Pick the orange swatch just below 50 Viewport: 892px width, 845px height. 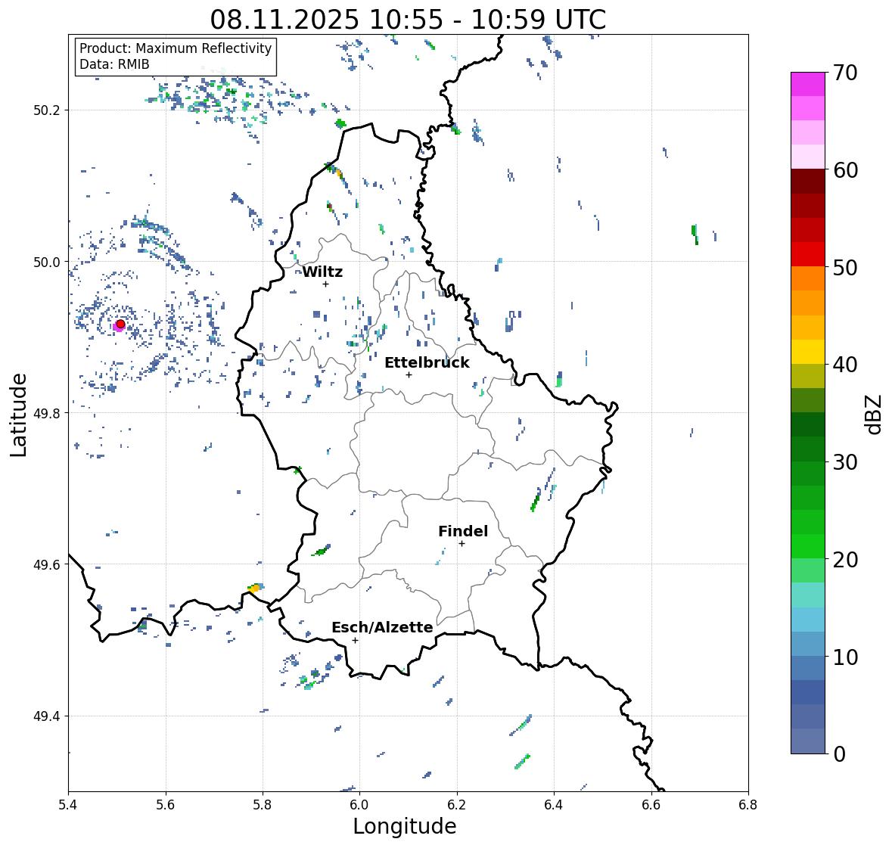click(808, 278)
